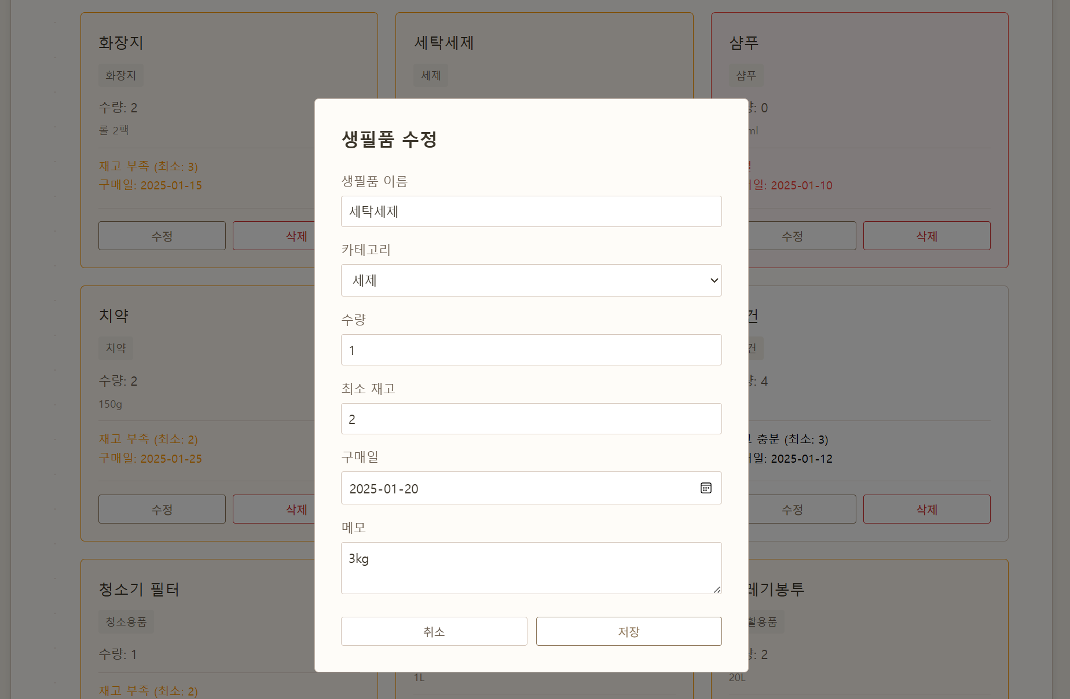Image resolution: width=1070 pixels, height=699 pixels.
Task: Click the 생필품 이름 input field
Action: click(x=531, y=211)
